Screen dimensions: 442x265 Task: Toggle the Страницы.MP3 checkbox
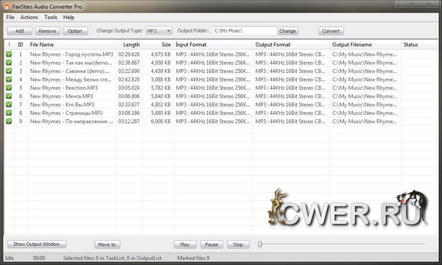coord(9,113)
